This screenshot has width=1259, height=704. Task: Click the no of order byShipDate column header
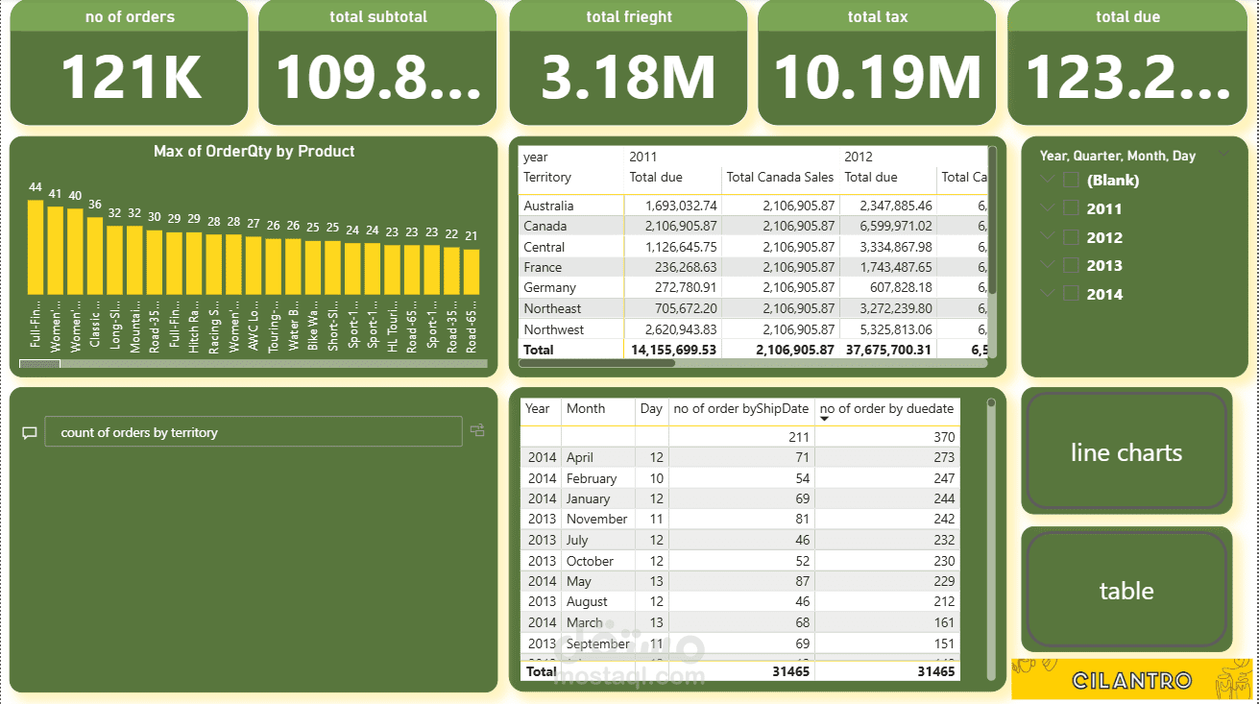(x=741, y=409)
